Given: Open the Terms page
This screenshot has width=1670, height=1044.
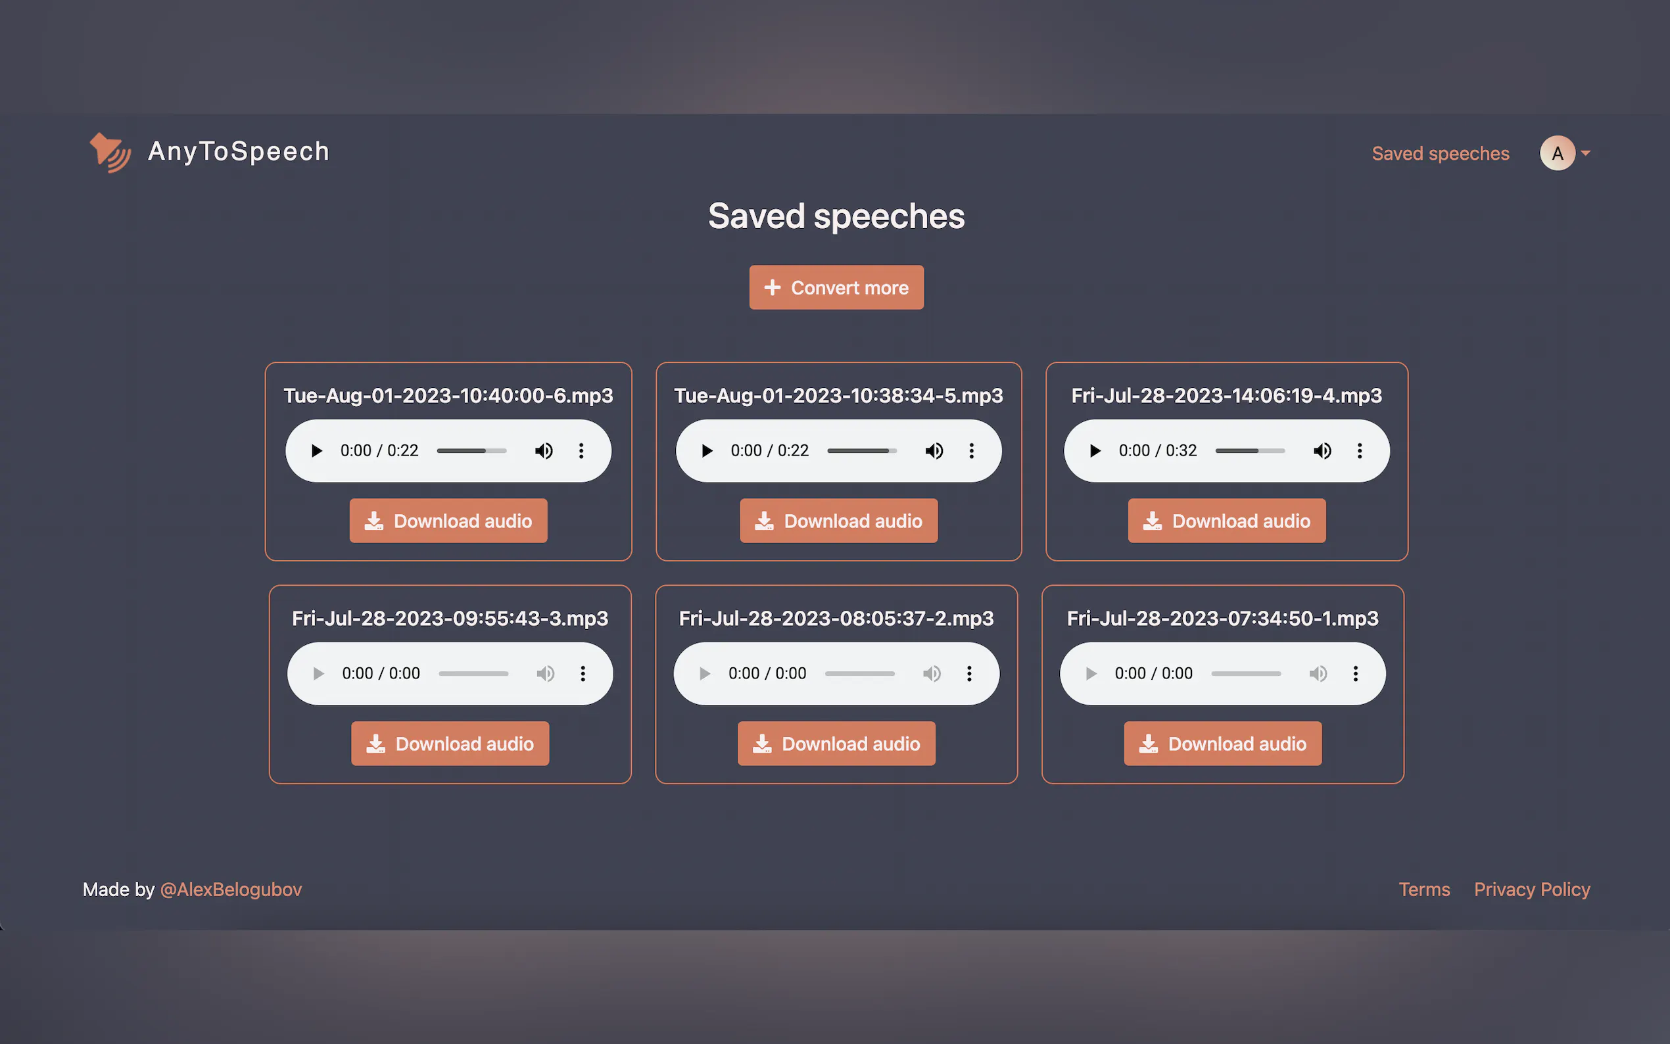Looking at the screenshot, I should [1424, 890].
